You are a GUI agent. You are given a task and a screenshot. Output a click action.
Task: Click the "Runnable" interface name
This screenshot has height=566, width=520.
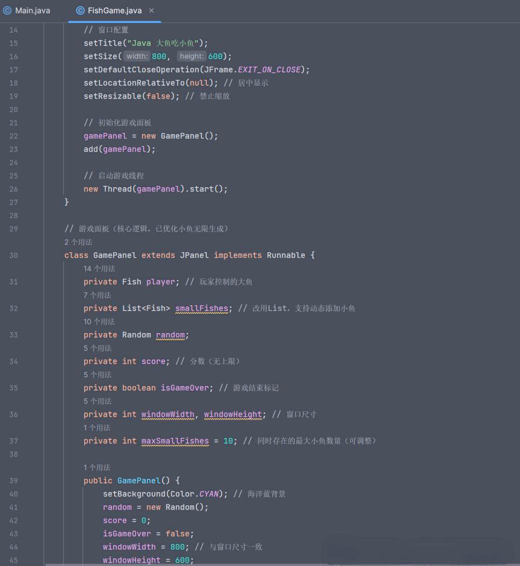pos(286,255)
